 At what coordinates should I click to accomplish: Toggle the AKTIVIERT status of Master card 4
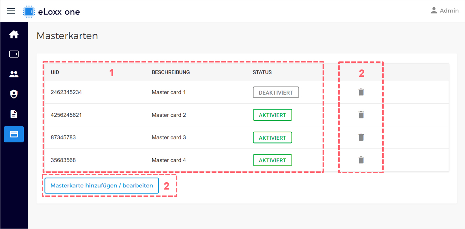[x=272, y=160]
